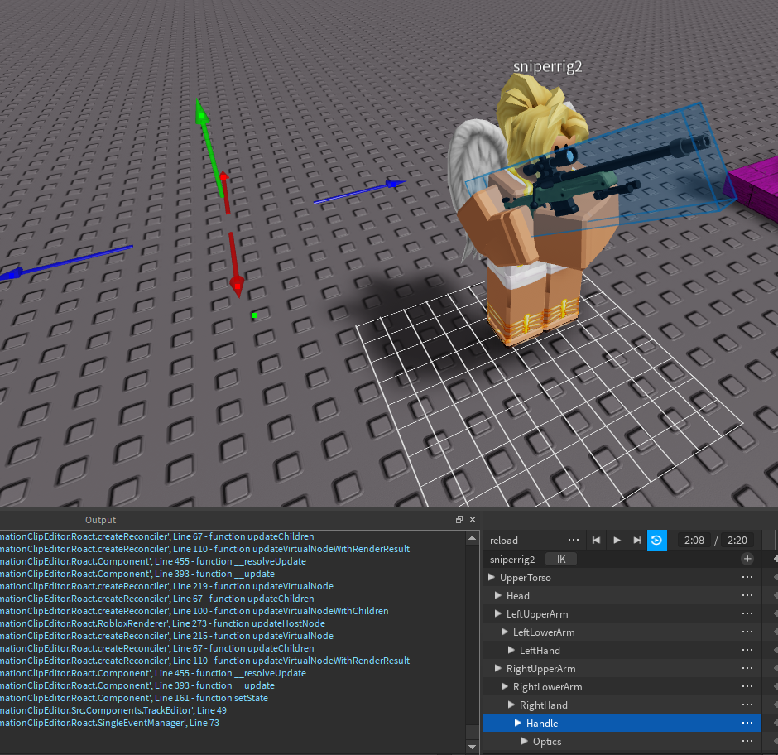
Task: Click the Output panel title tab
Action: 100,519
